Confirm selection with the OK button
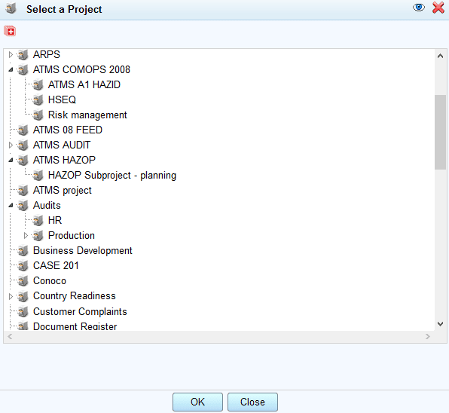 click(197, 402)
